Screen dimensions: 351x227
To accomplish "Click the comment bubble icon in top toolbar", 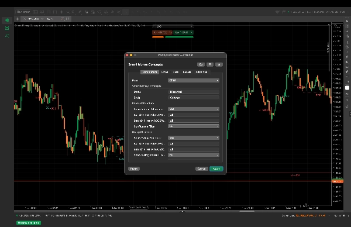I will 42,12.
